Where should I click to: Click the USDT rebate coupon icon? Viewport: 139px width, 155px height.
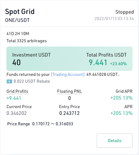[9, 81]
